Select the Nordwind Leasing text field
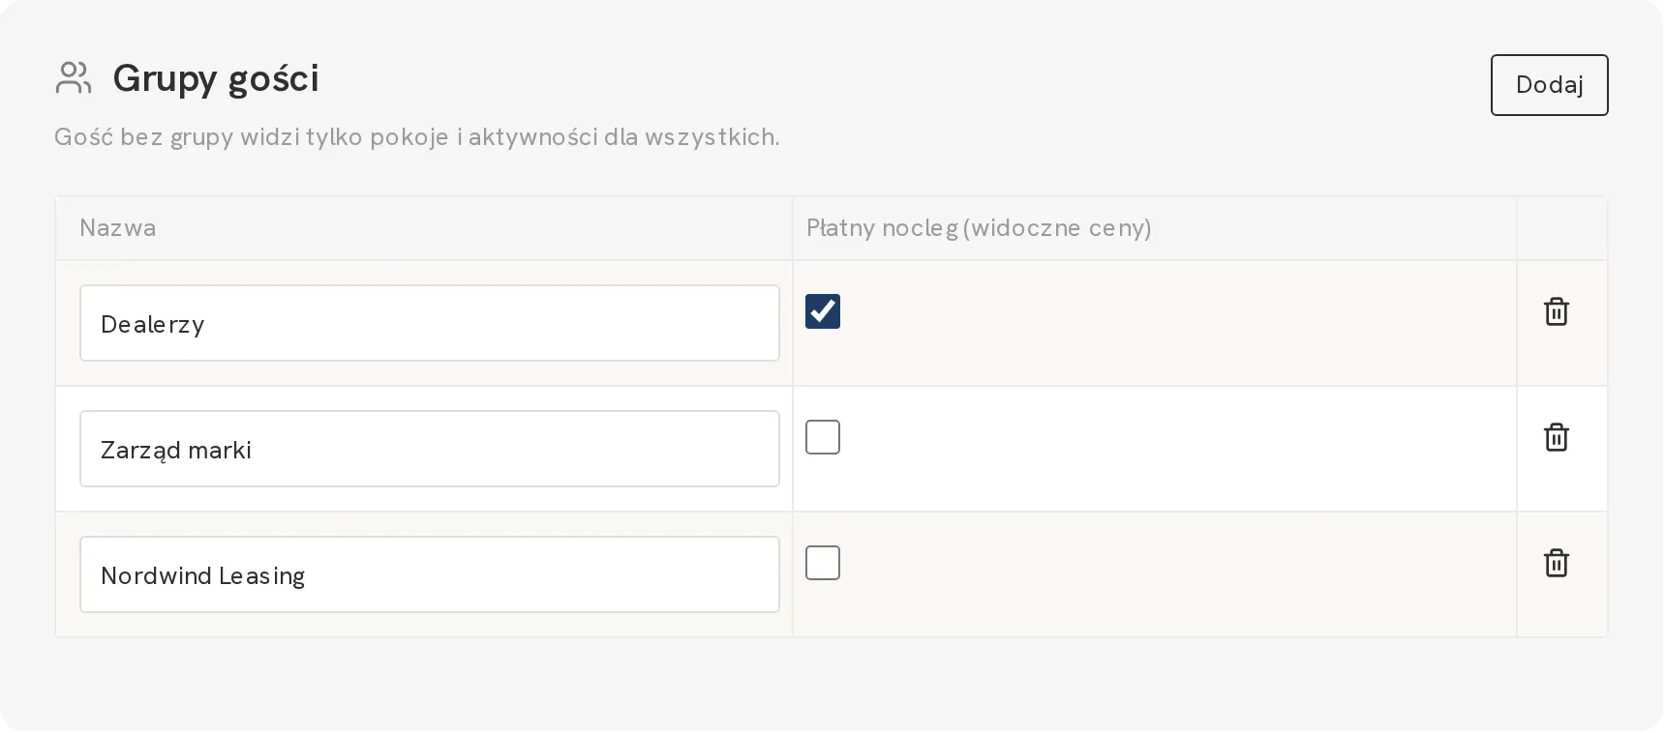Viewport: 1665px width, 733px height. pos(430,574)
